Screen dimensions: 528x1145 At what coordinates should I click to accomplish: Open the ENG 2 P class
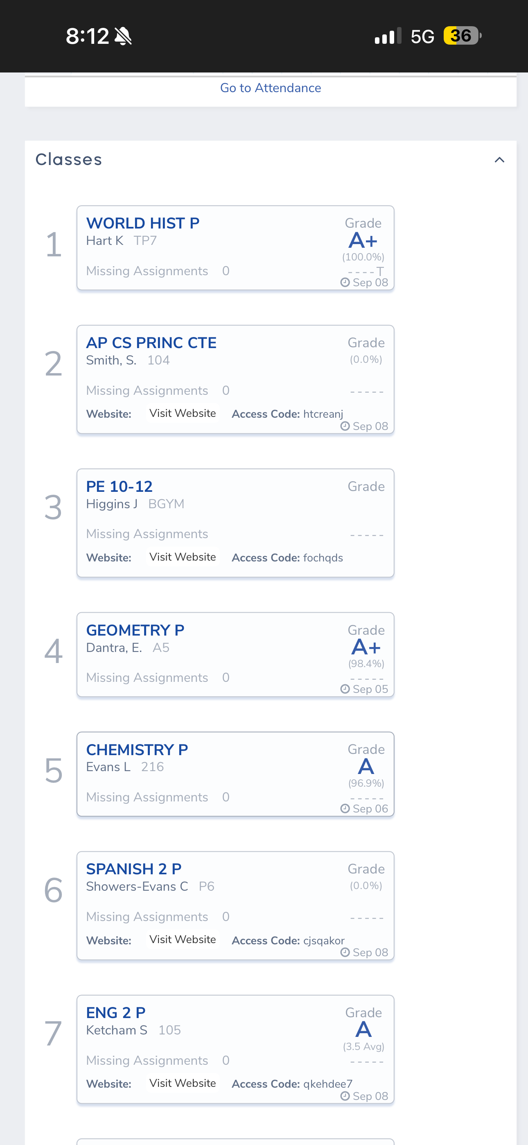(115, 1013)
